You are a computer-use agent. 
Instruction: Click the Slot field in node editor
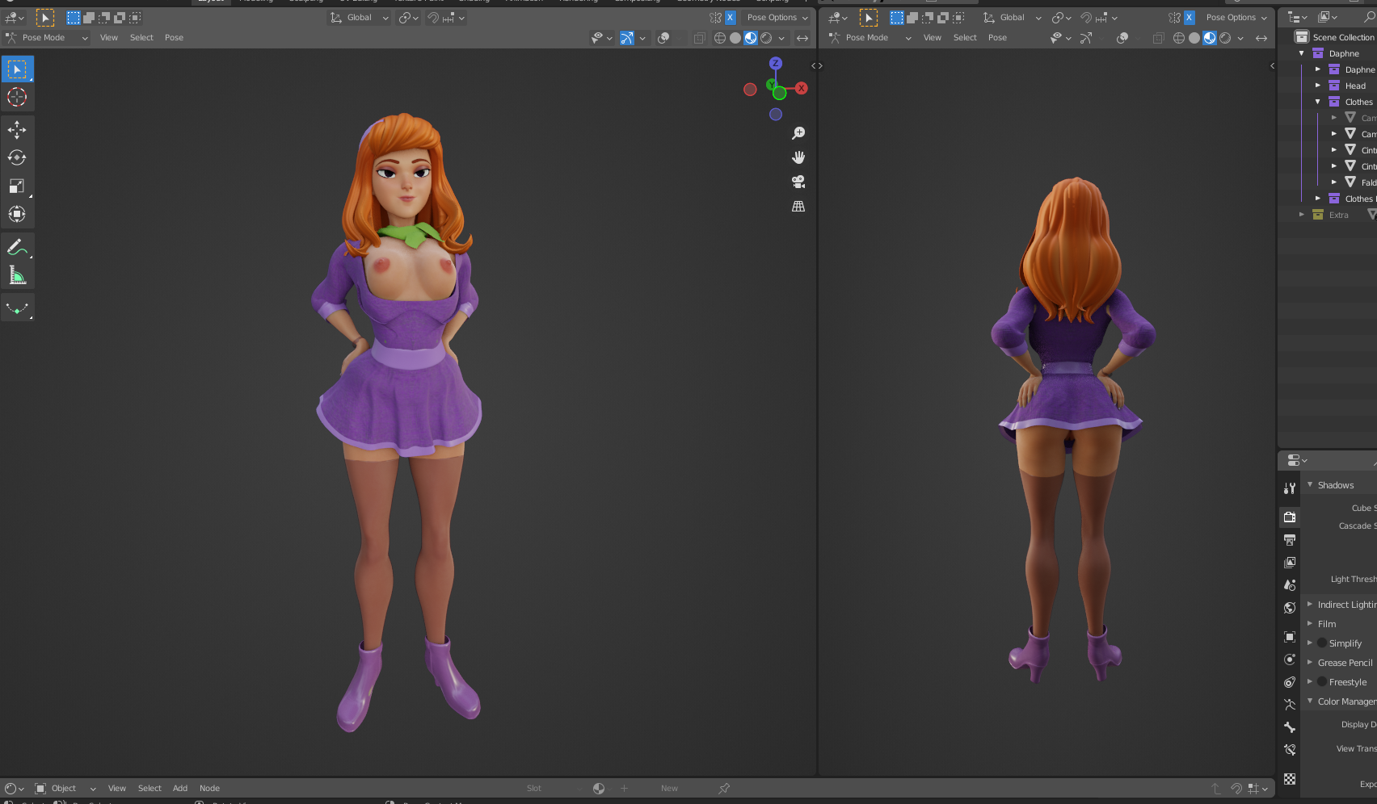553,789
